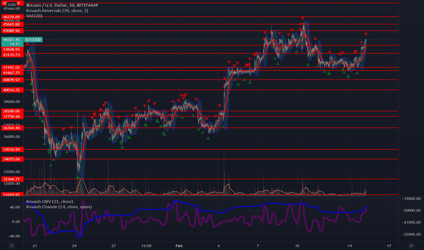Click the 31019.95 price level label
Screen dimensions: 424x250
click(x=12, y=195)
